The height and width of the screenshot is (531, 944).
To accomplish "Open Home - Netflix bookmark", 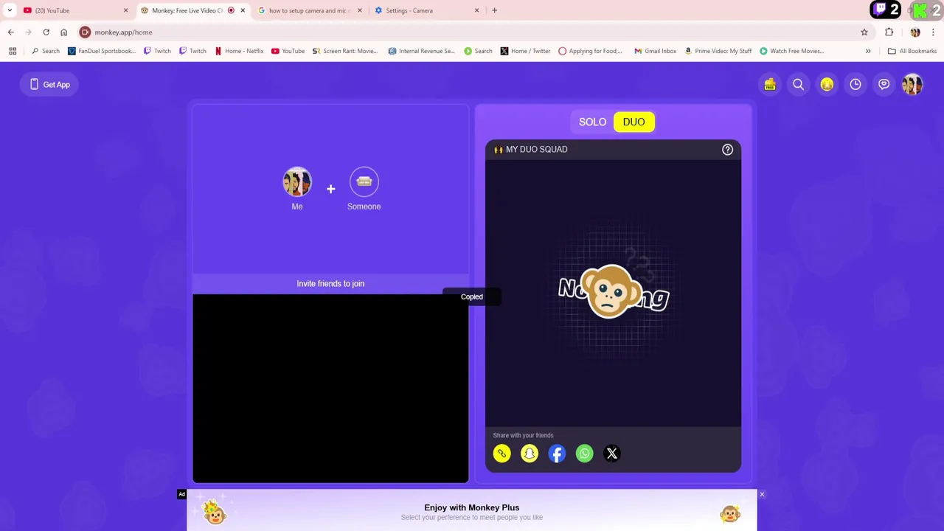I will (239, 51).
